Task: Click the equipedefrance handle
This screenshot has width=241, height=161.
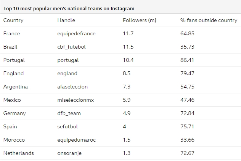Action: pyautogui.click(x=76, y=33)
